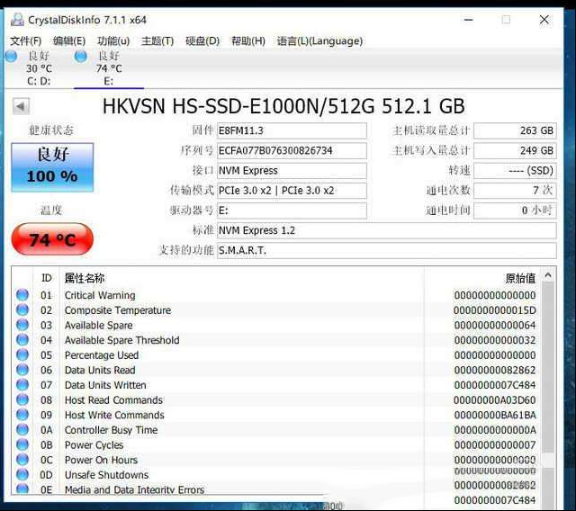Select the Unsafe Shutdowns attribute name
576x511 pixels.
coord(106,475)
